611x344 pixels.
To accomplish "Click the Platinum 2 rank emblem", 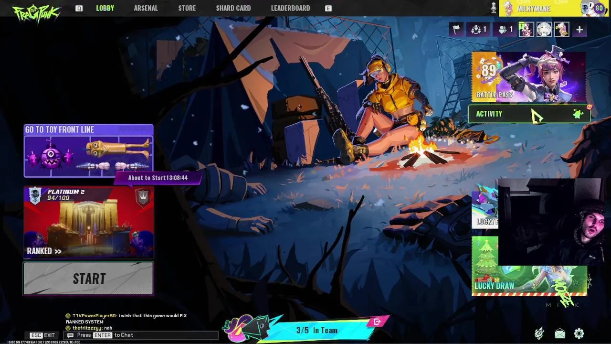I will 35,196.
